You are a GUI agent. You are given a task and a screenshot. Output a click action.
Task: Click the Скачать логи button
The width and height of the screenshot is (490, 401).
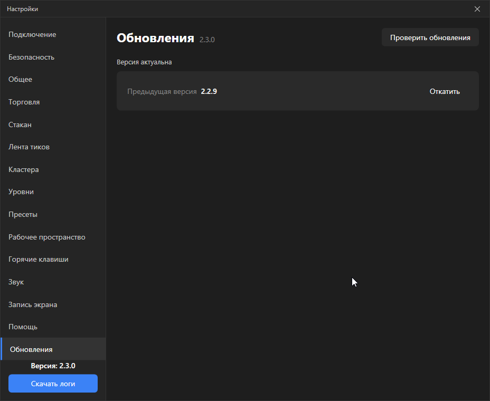coord(53,384)
